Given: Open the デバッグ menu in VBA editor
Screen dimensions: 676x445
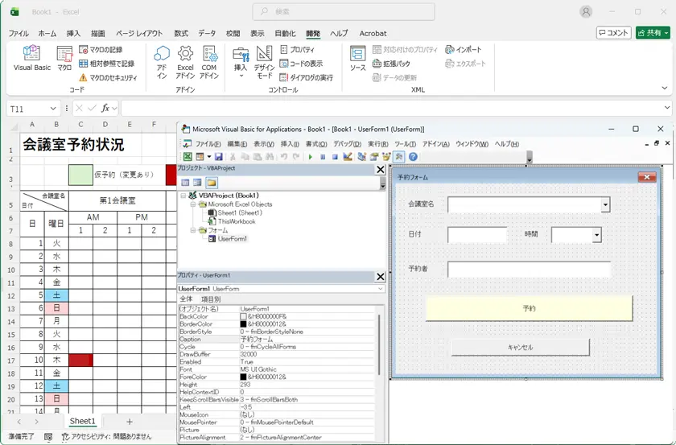Looking at the screenshot, I should 347,144.
